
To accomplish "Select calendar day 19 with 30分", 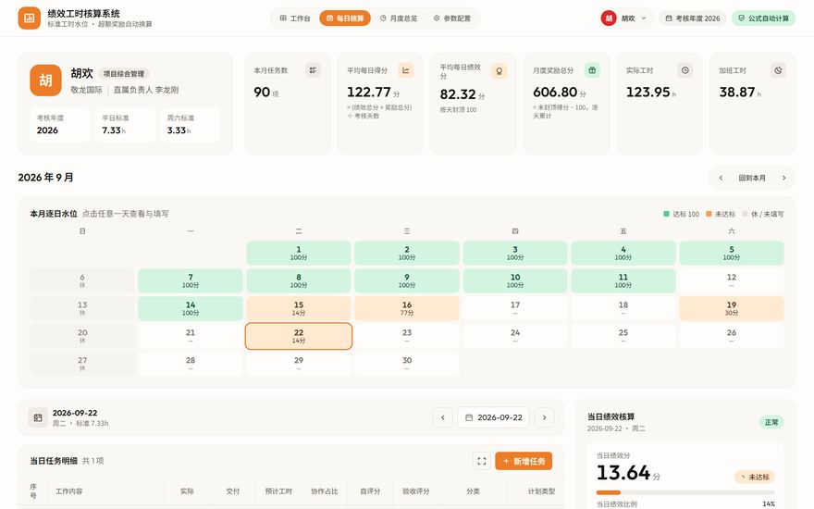I will (x=732, y=308).
